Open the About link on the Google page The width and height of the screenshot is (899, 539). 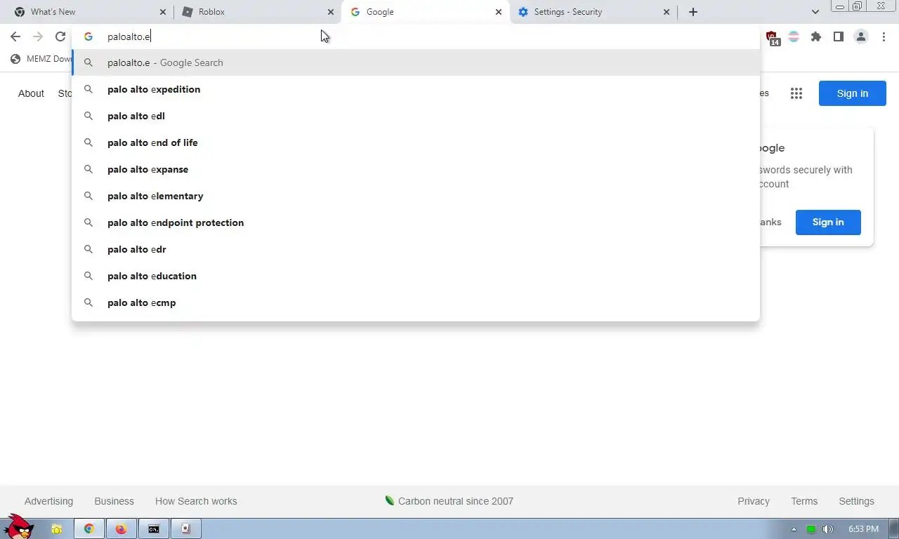[x=31, y=93]
